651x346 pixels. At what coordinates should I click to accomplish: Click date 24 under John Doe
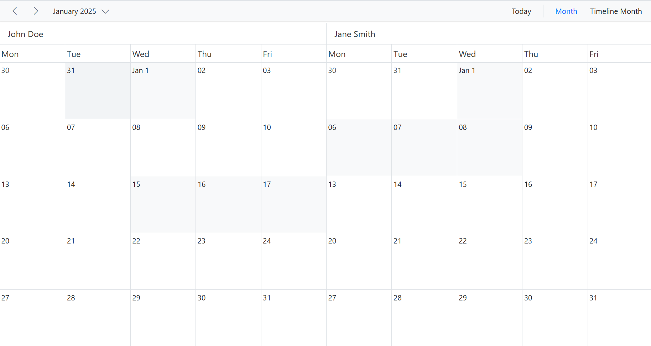(267, 241)
